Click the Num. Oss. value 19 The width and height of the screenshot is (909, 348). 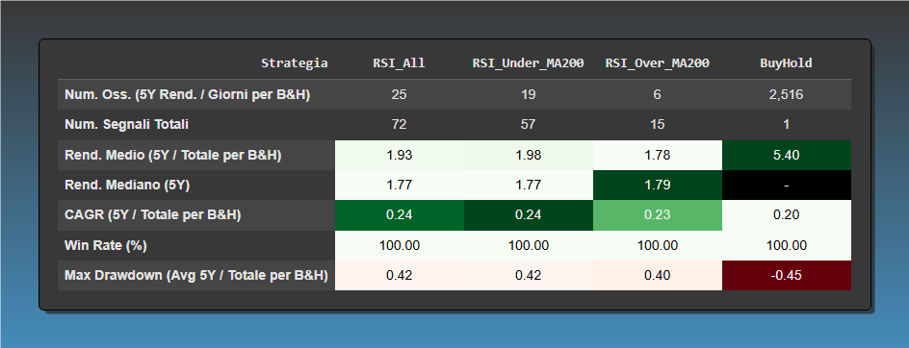click(x=528, y=95)
